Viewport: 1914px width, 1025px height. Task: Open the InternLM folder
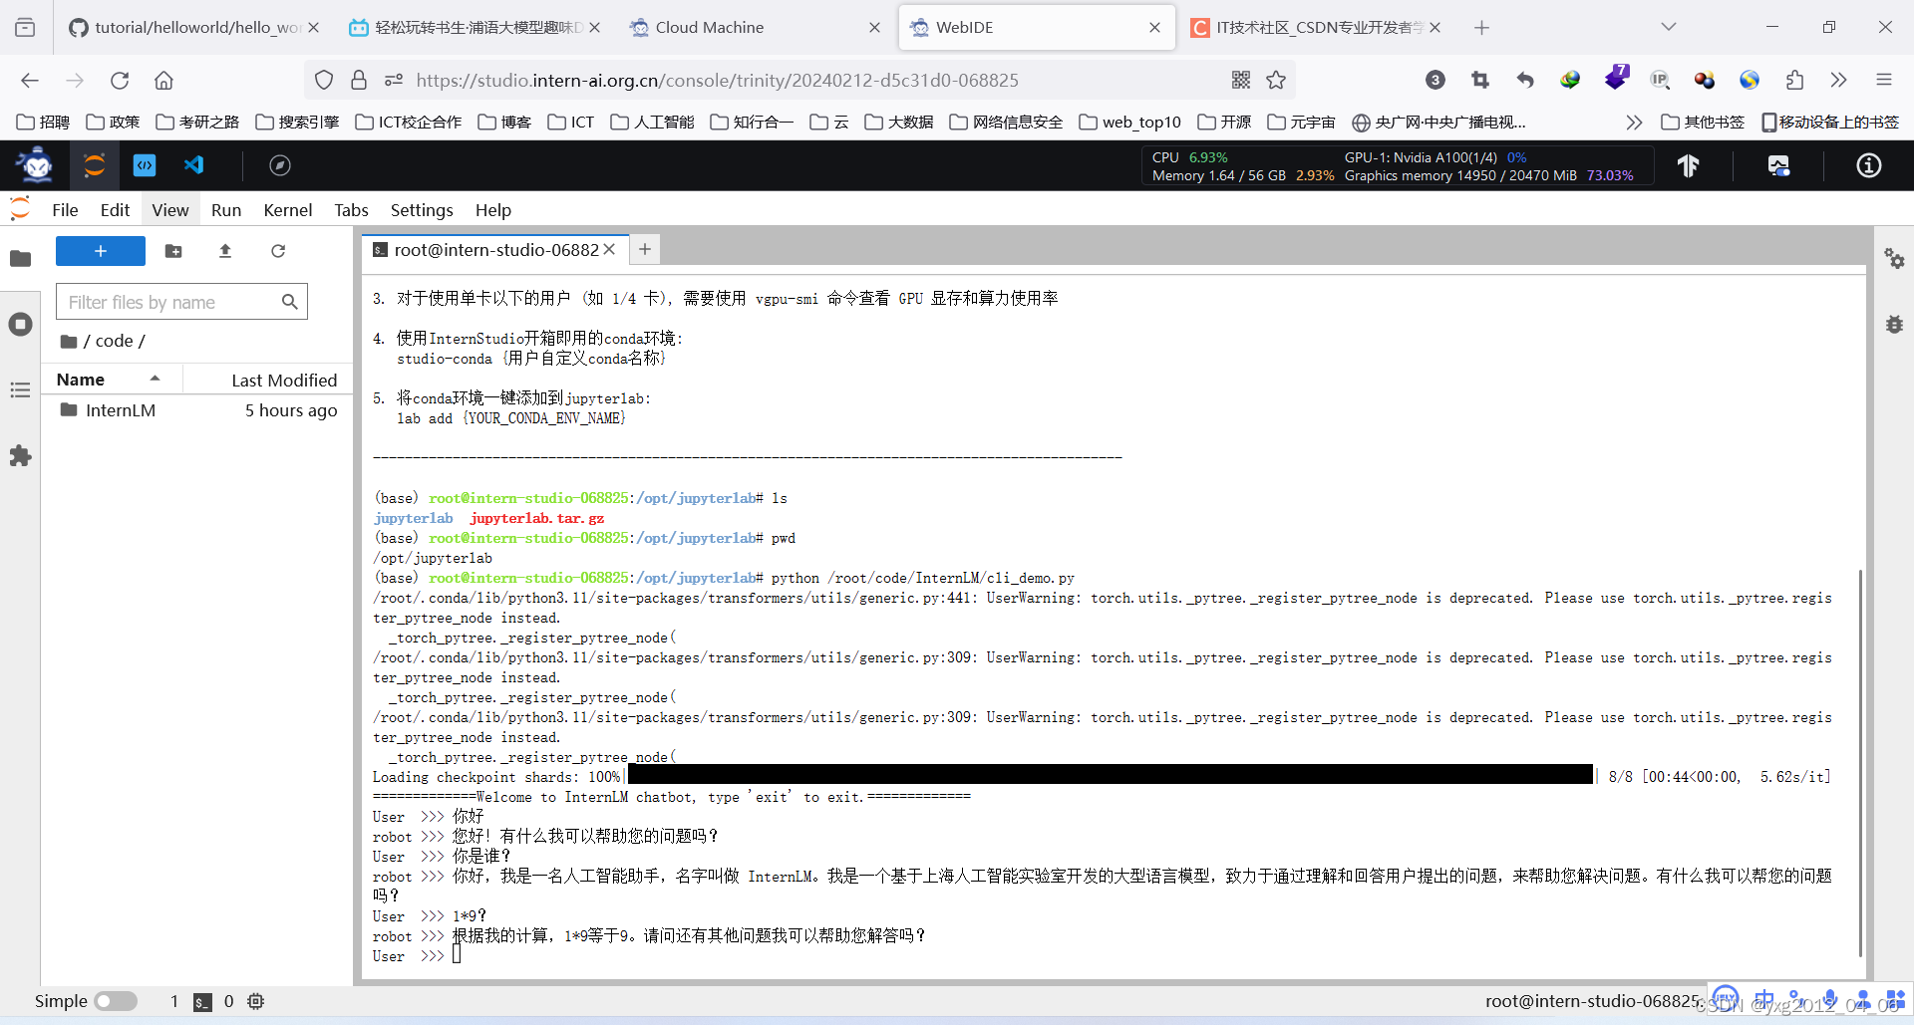tap(196, 410)
